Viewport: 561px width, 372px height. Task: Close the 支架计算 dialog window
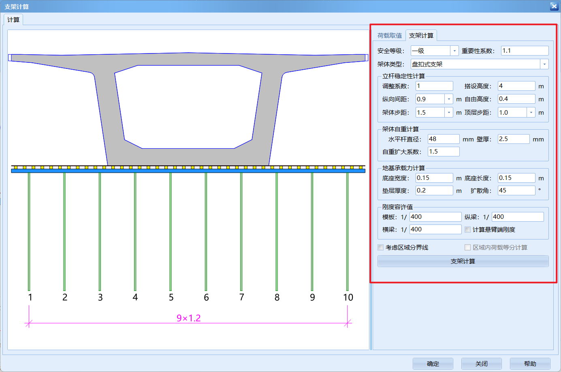pyautogui.click(x=554, y=6)
